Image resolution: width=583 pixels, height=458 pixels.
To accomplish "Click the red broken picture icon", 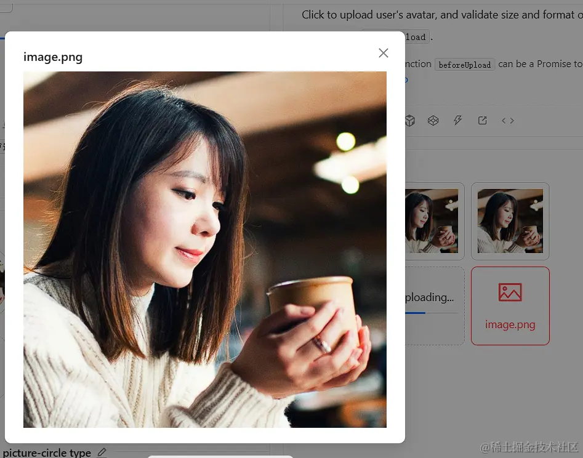I will [x=510, y=292].
